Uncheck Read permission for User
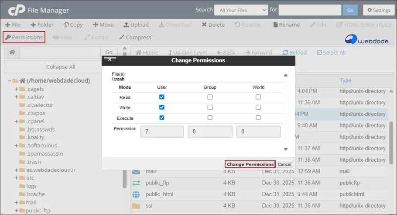The image size is (397, 215). pyautogui.click(x=162, y=97)
